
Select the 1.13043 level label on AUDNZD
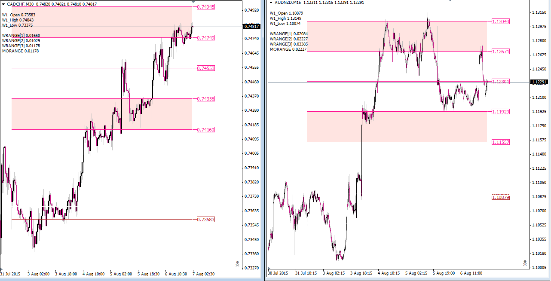501,21
